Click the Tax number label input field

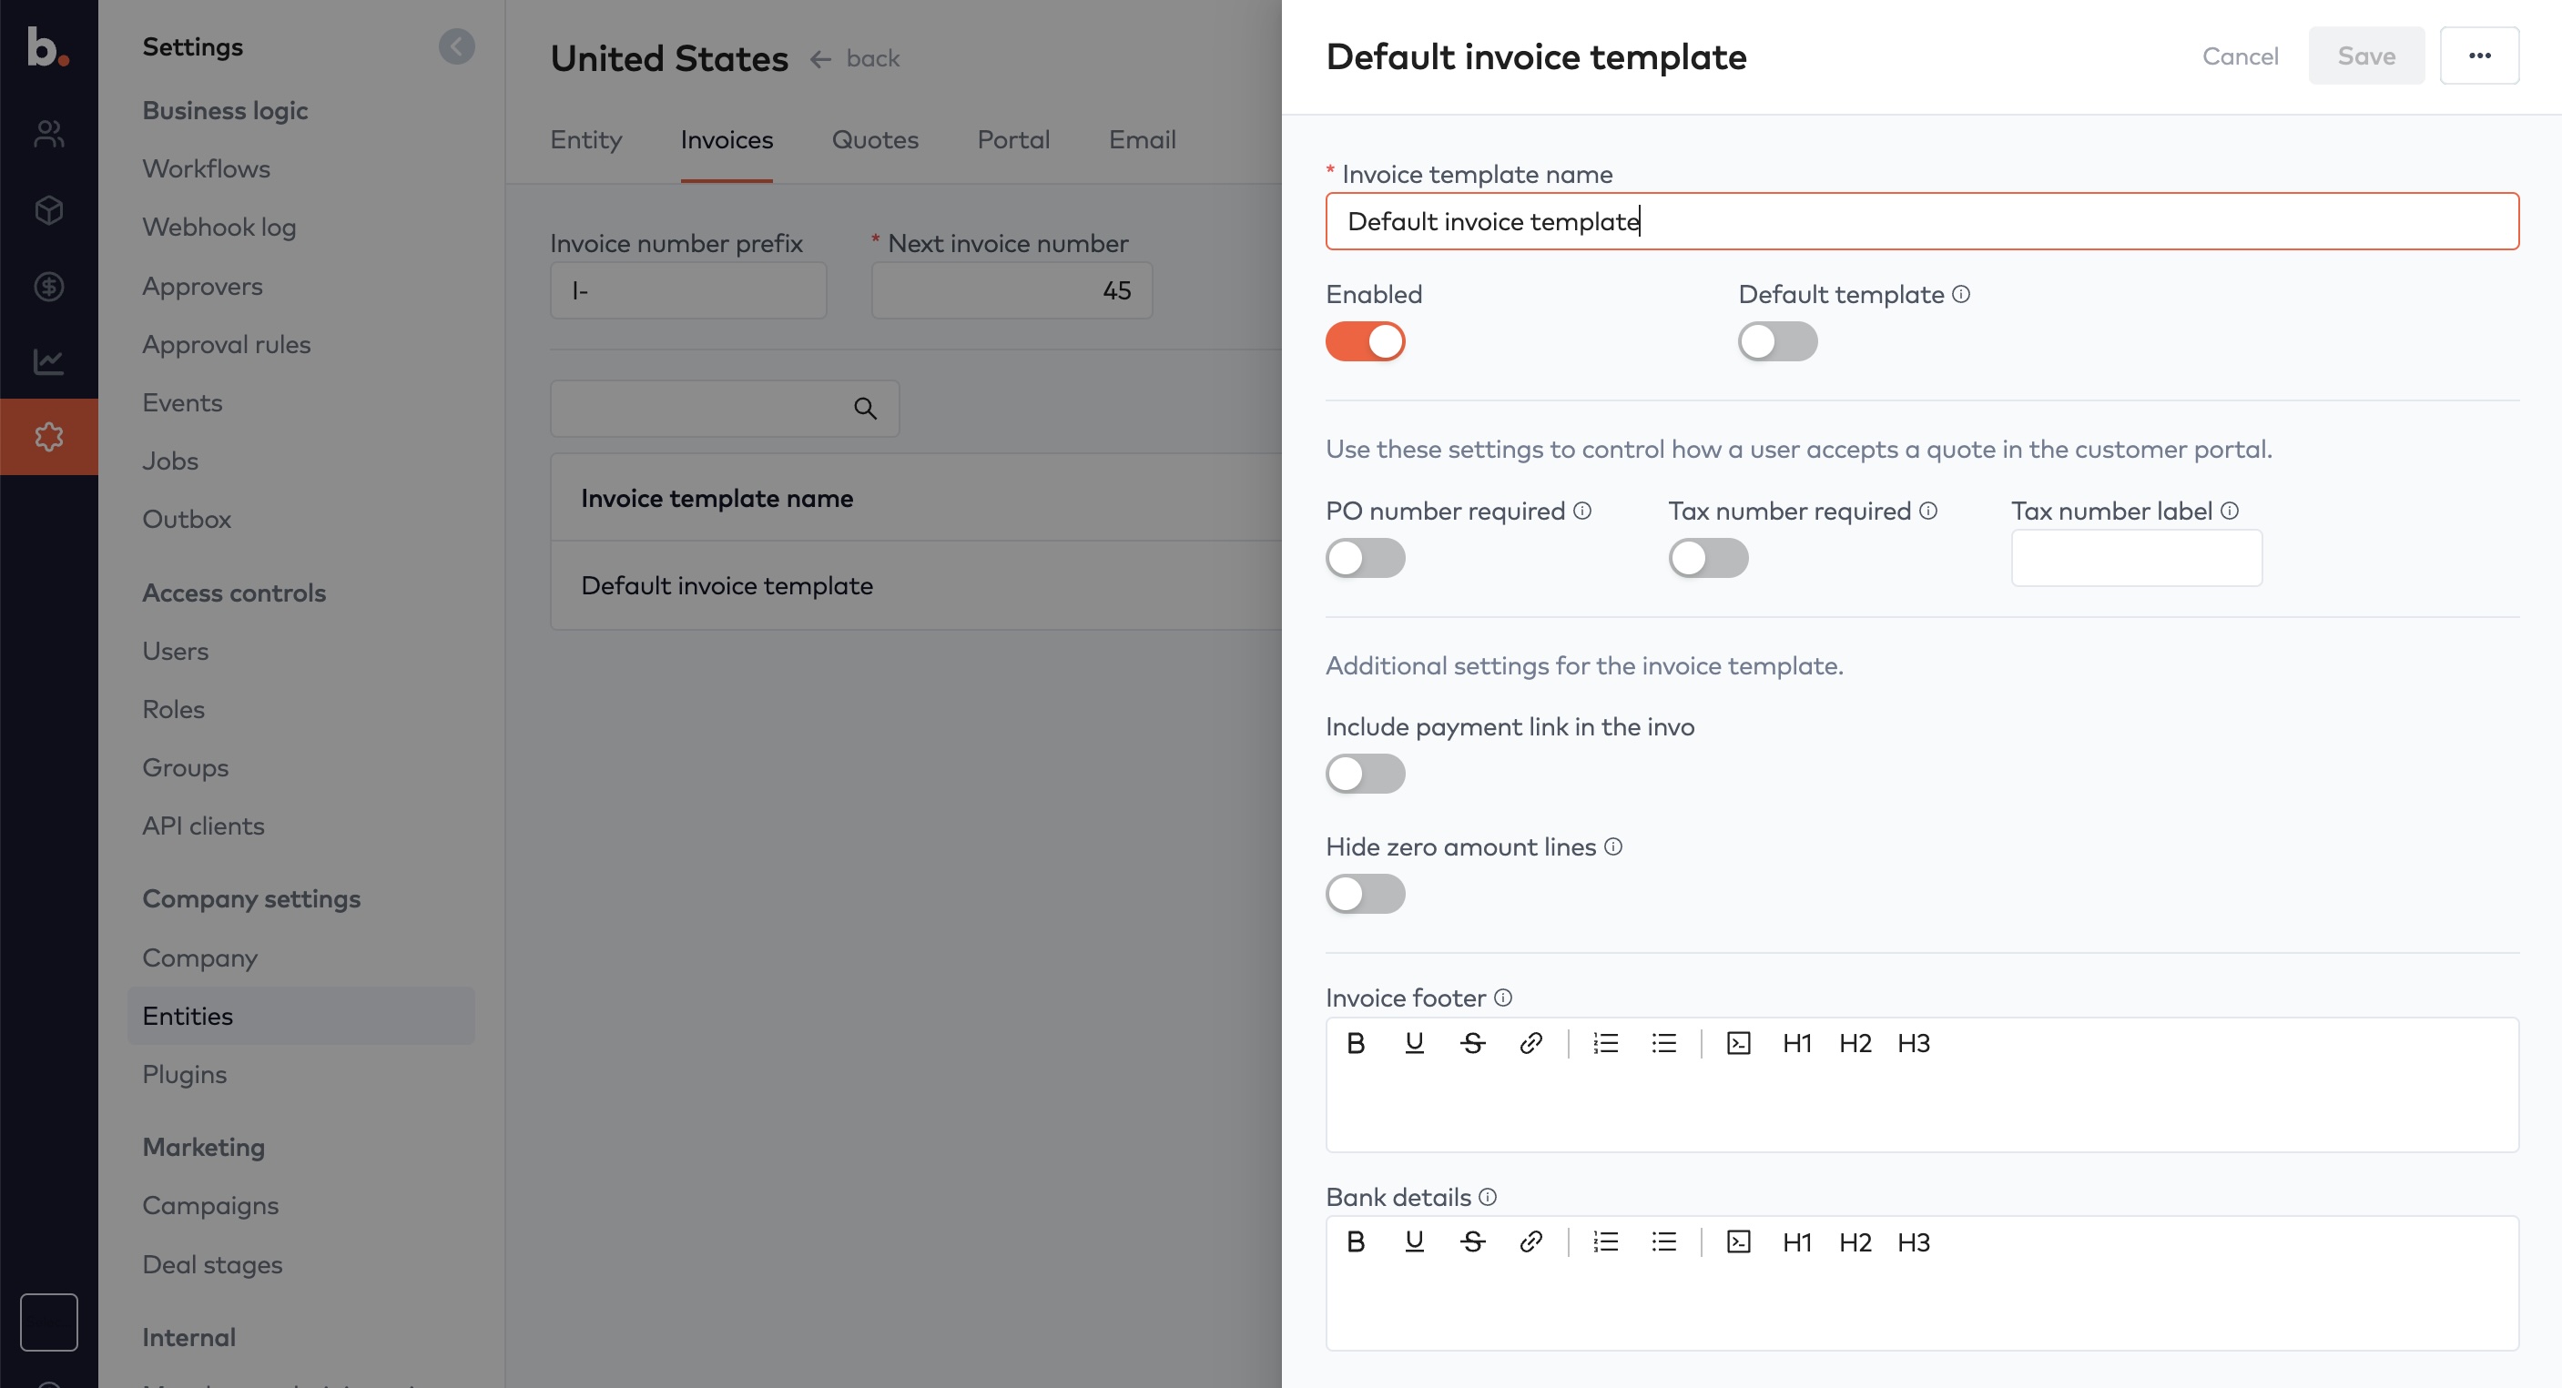[2136, 558]
